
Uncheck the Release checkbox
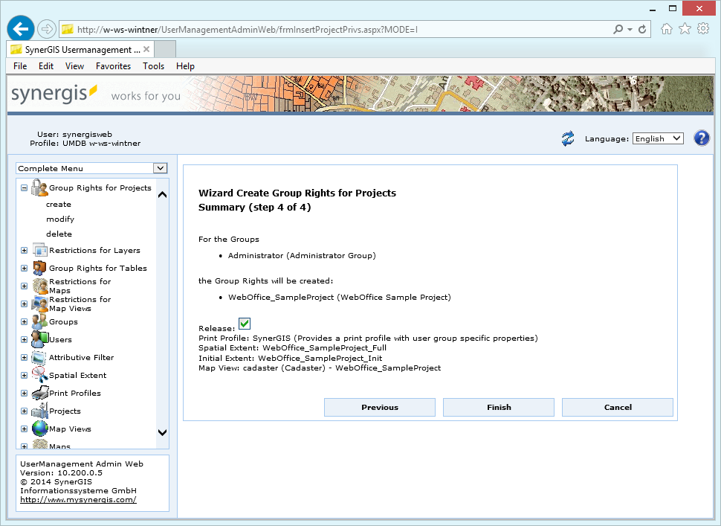[x=244, y=323]
